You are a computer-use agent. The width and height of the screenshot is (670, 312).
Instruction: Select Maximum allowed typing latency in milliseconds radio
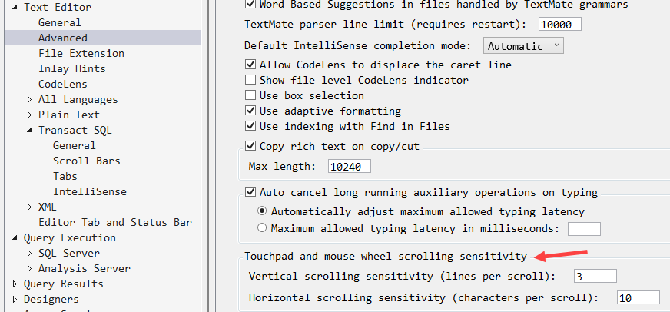[x=262, y=227]
